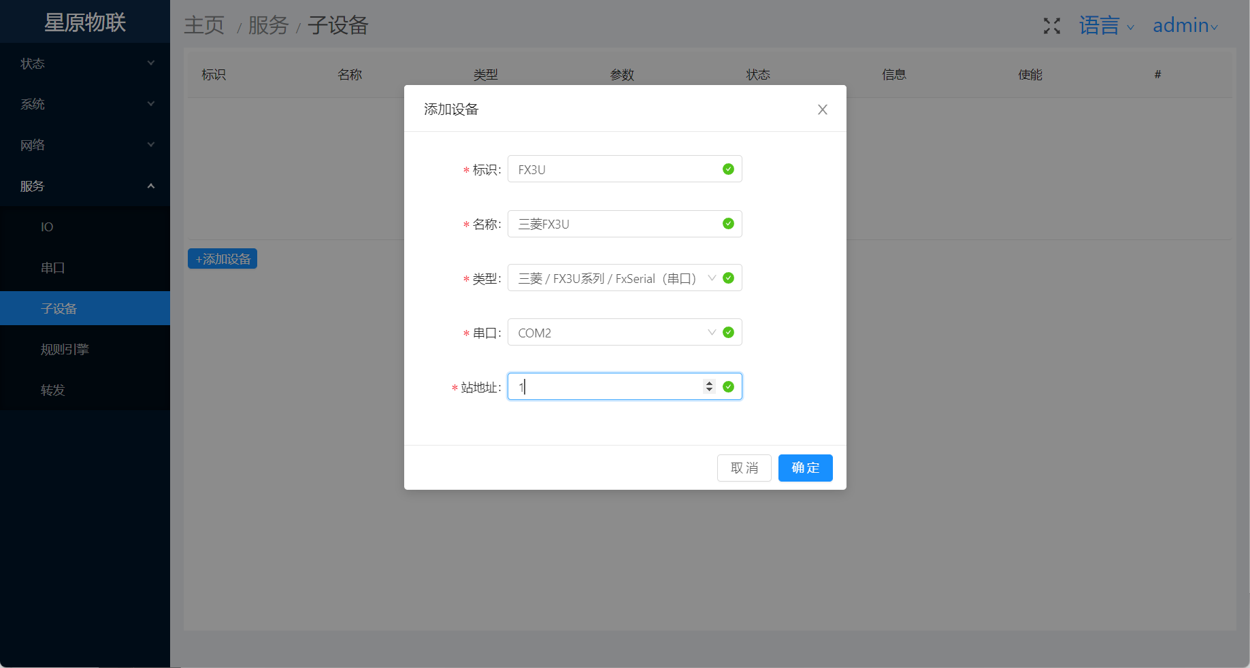Select 子设备 in sidebar
Image resolution: width=1250 pixels, height=668 pixels.
[85, 308]
